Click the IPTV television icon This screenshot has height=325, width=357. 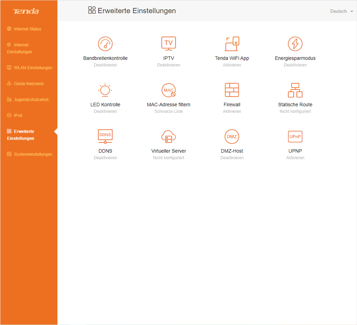point(168,44)
